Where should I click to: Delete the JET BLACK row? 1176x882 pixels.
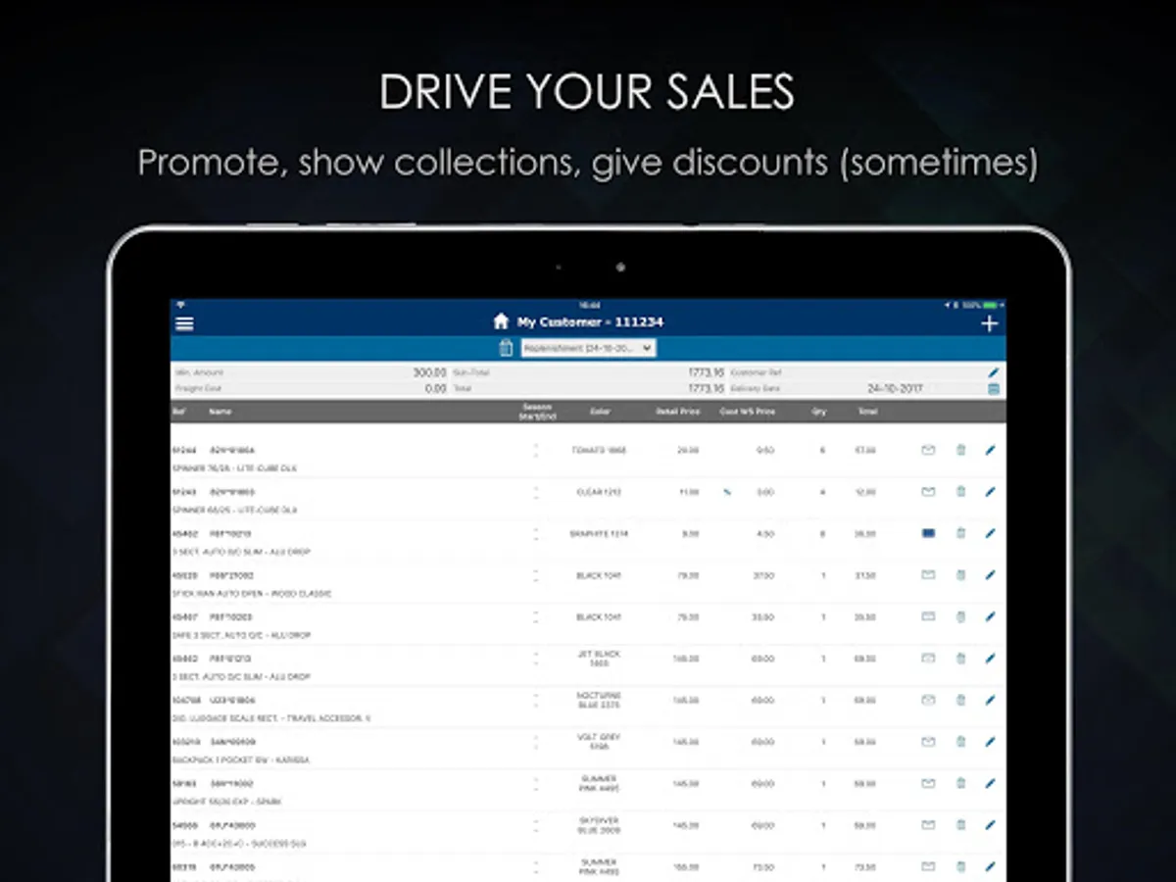tap(960, 659)
